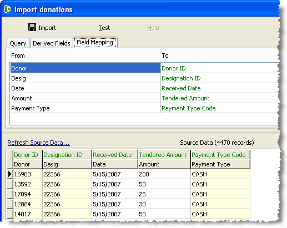This screenshot has width=287, height=228.
Task: Open the Help menu item
Action: click(x=153, y=28)
